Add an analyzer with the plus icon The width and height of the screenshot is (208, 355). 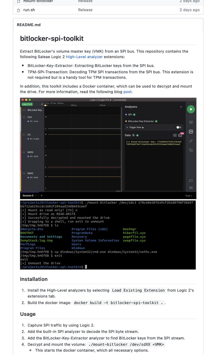(x=181, y=107)
